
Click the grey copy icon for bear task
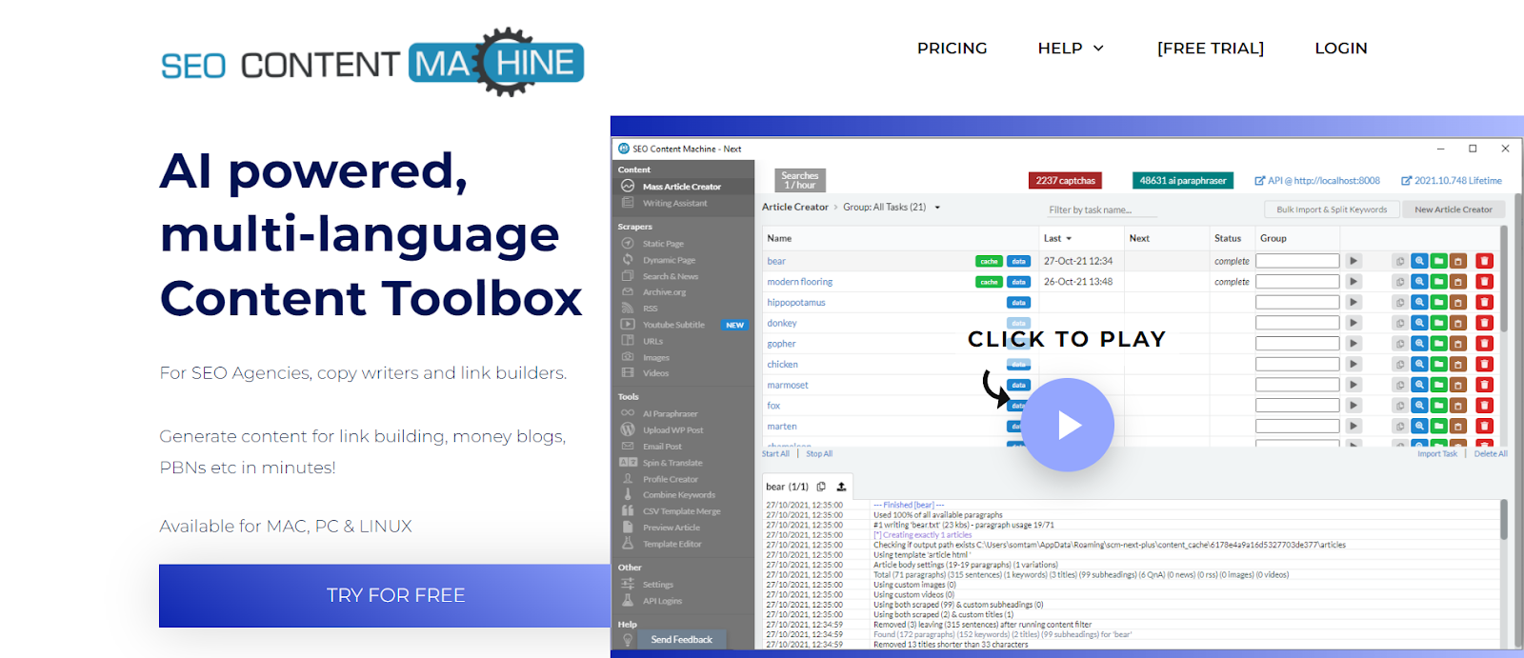[x=1399, y=261]
